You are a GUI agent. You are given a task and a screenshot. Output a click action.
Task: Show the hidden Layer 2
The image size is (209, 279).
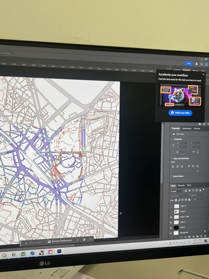171,212
